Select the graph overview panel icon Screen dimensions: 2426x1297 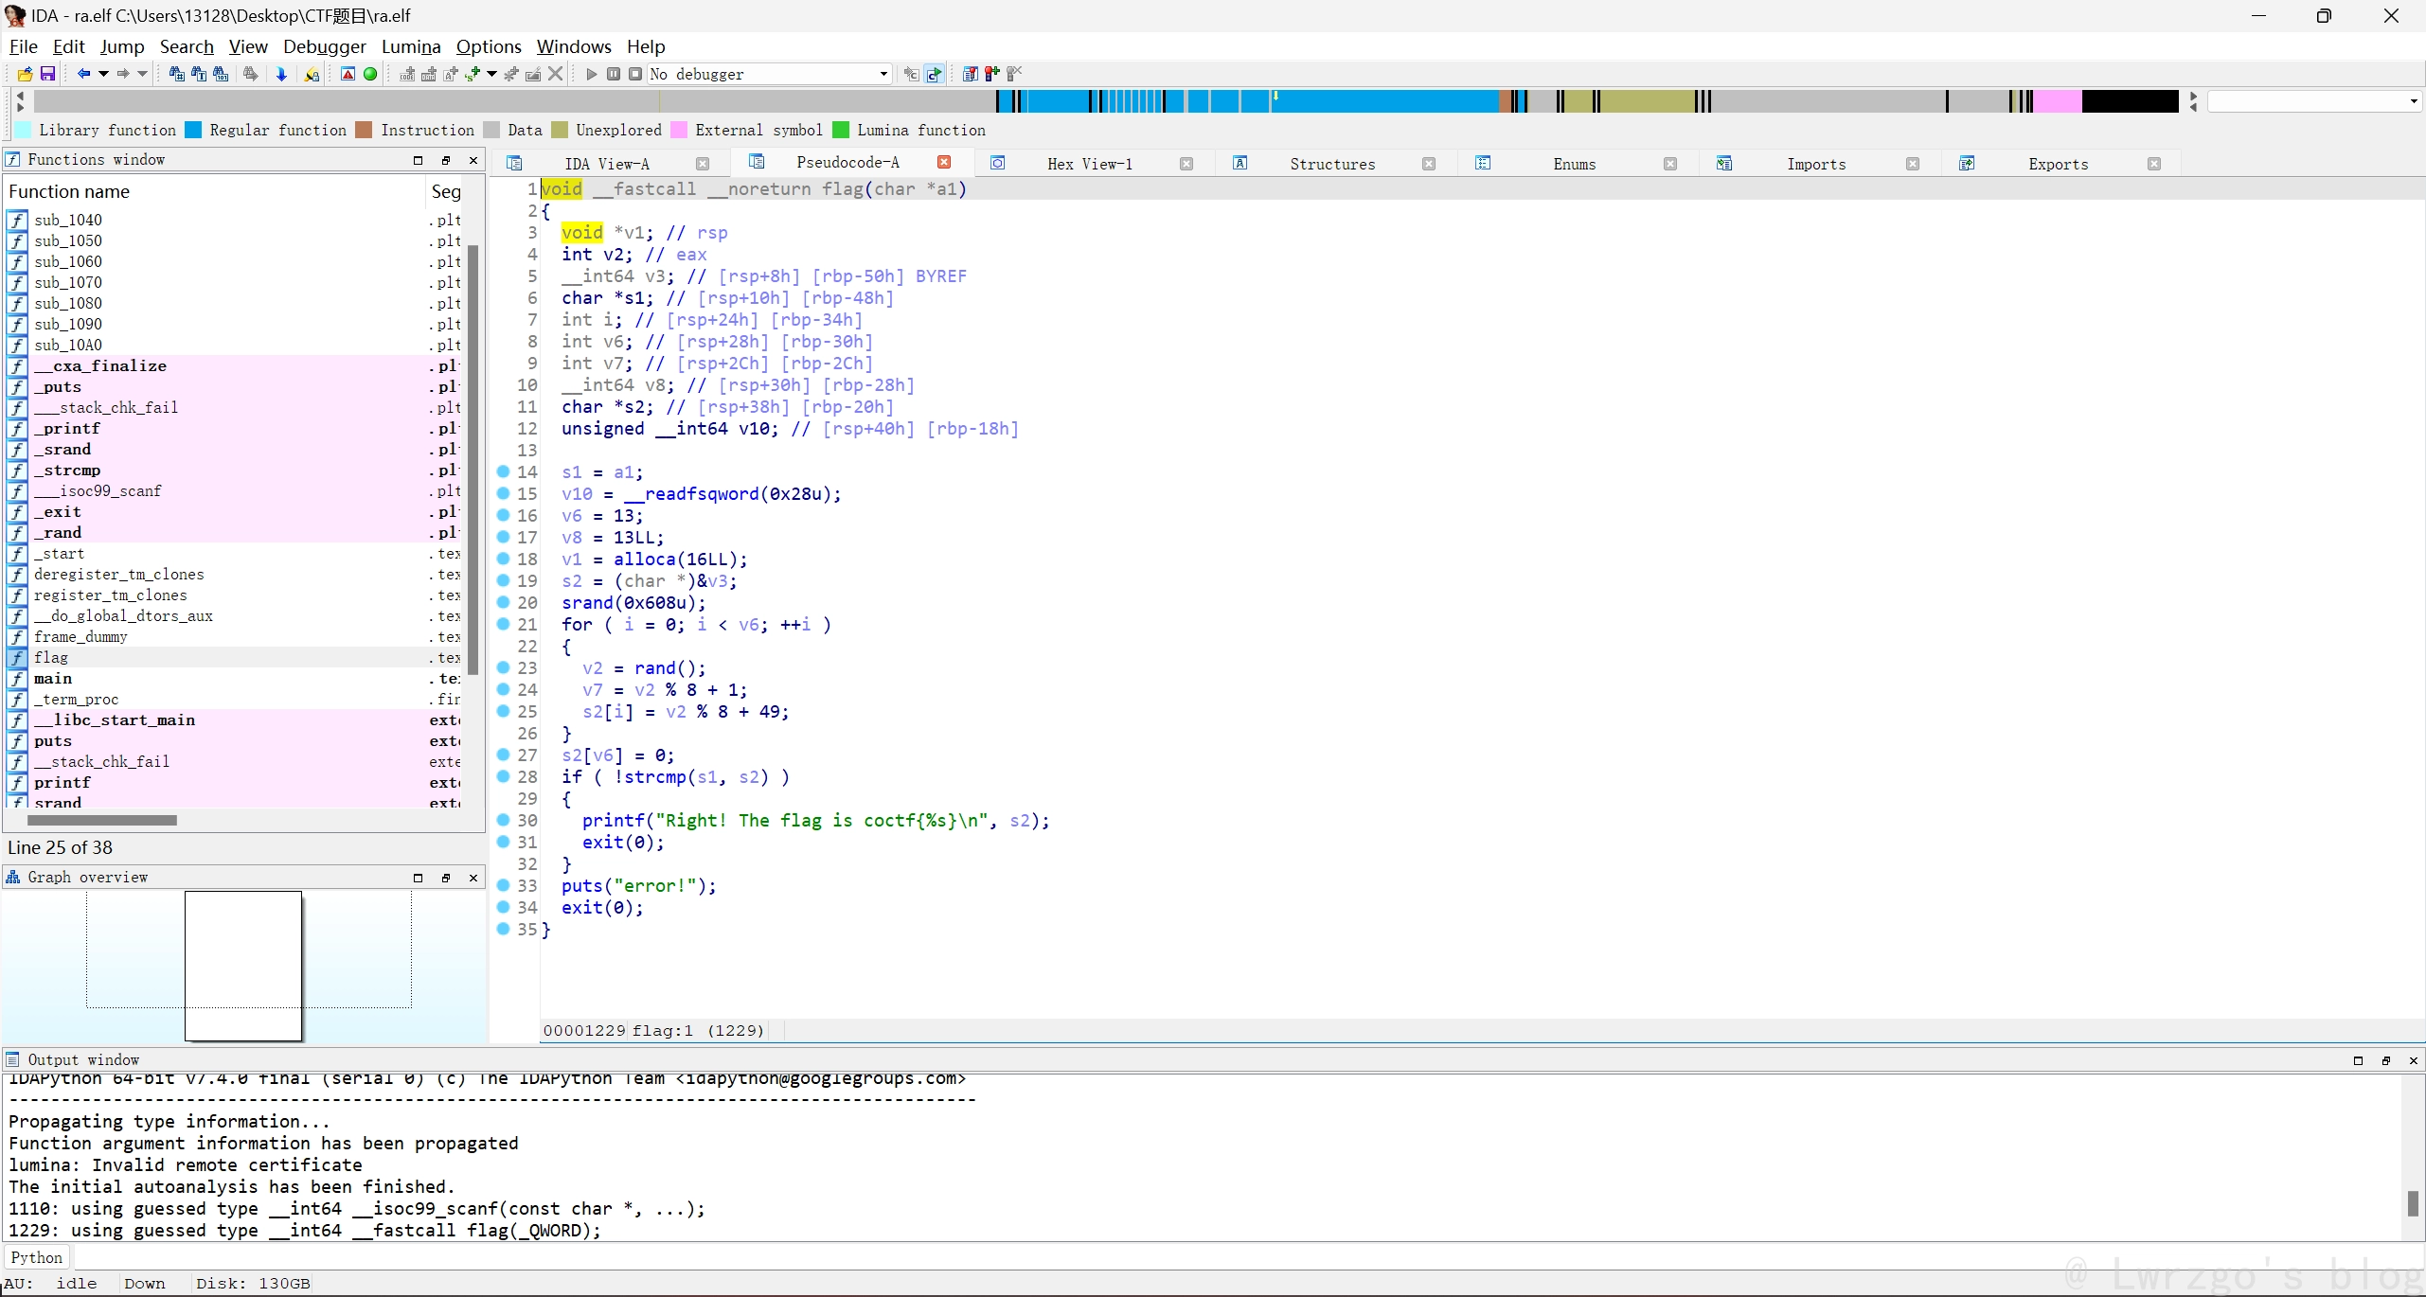click(13, 877)
